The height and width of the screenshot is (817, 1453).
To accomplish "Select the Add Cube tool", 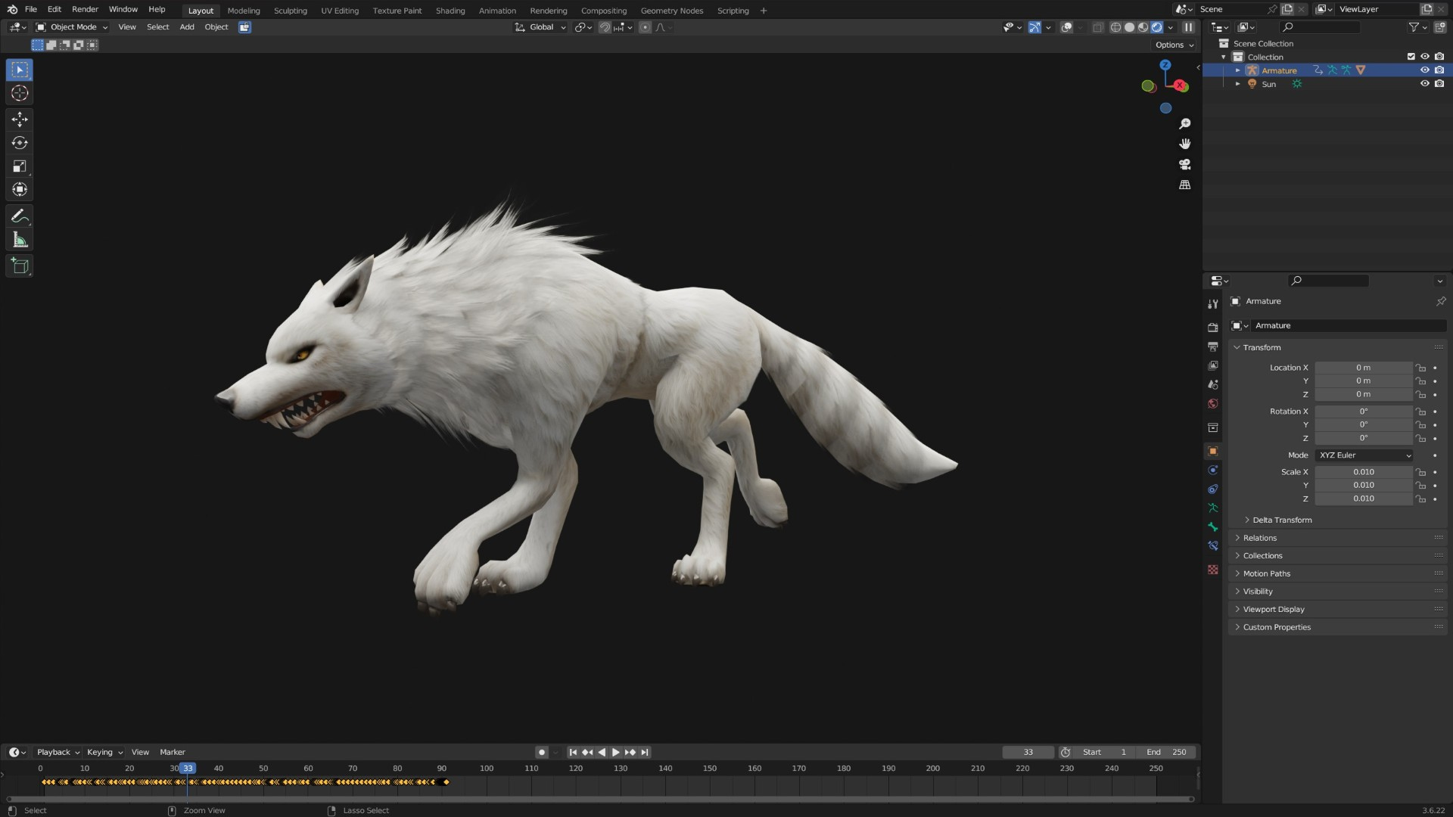I will pos(20,266).
